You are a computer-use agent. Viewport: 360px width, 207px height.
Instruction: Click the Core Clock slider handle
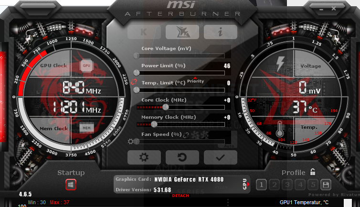(x=166, y=107)
